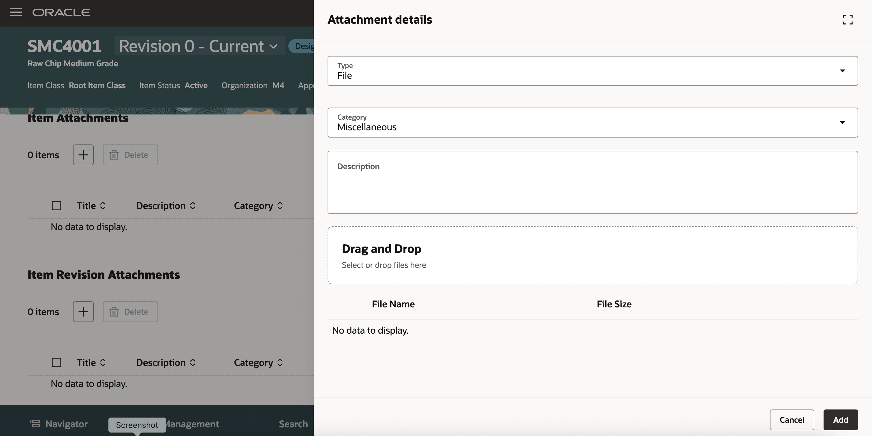
Task: Expand the Type dropdown showing File
Action: [842, 71]
